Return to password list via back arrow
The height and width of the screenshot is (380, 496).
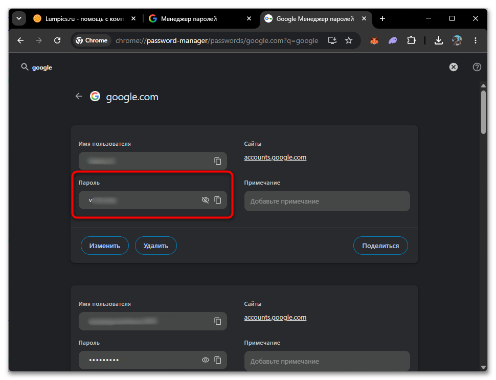[x=79, y=96]
